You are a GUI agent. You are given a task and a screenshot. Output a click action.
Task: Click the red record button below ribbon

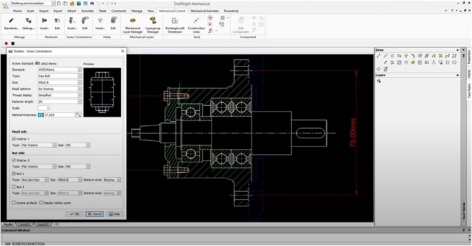coord(6,44)
